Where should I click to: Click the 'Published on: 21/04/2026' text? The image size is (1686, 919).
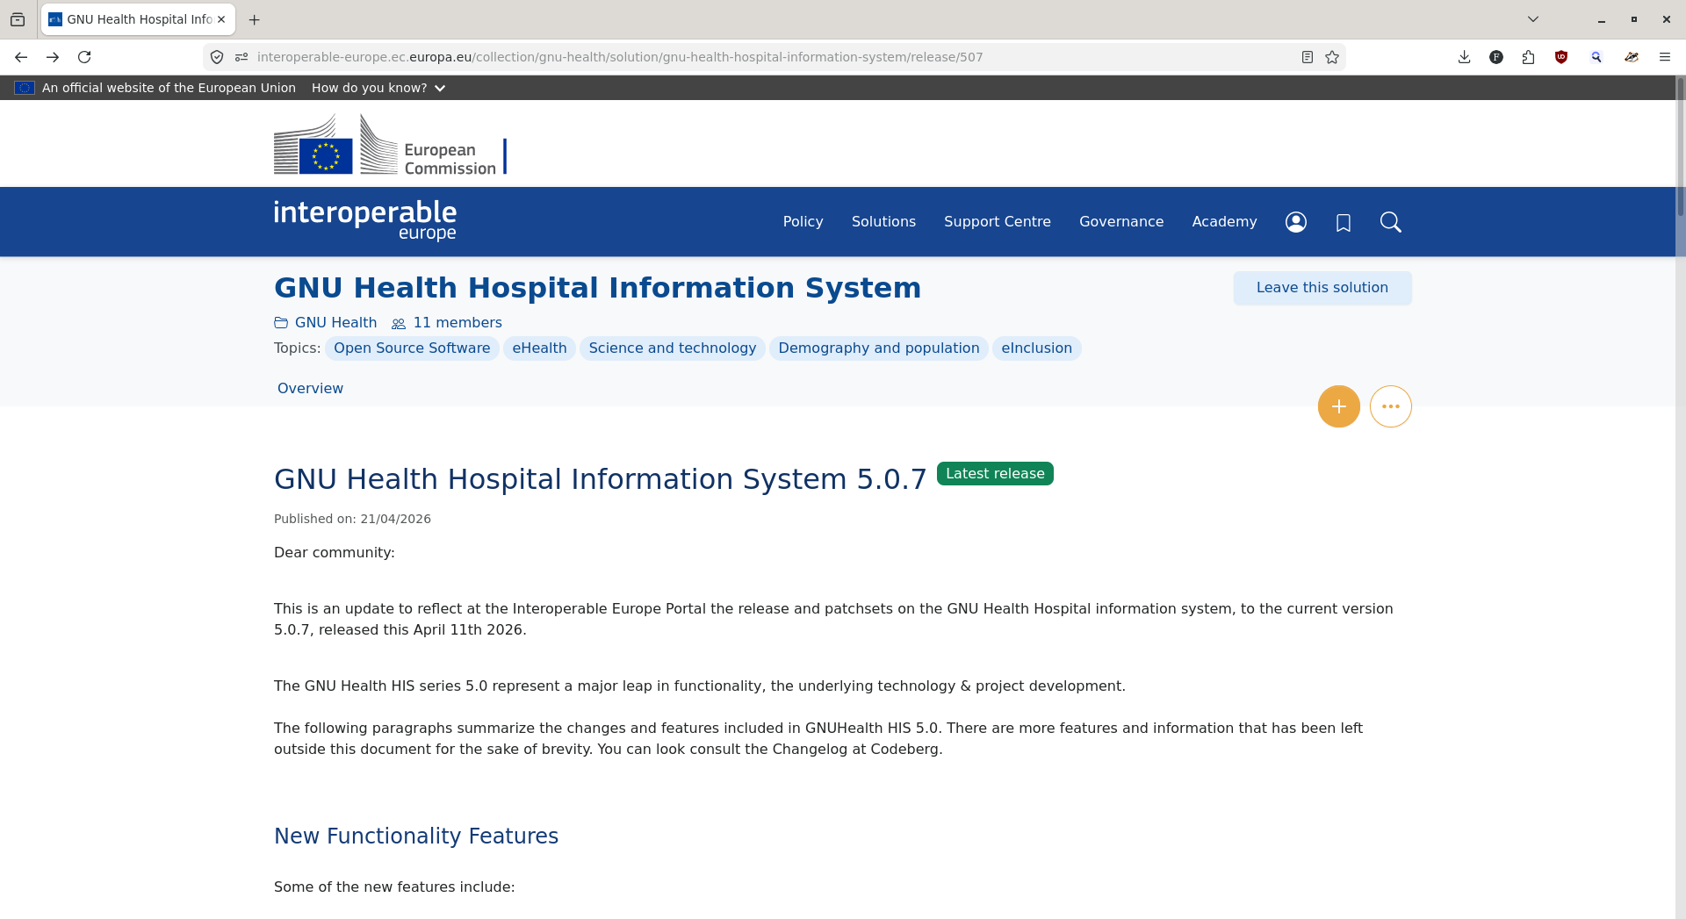[x=352, y=519]
